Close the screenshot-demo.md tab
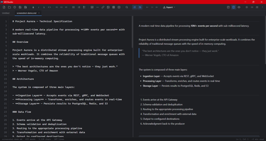 coord(39,13)
